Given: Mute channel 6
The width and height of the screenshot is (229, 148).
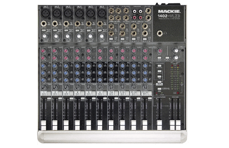Looking at the screenshot, I should click(105, 93).
